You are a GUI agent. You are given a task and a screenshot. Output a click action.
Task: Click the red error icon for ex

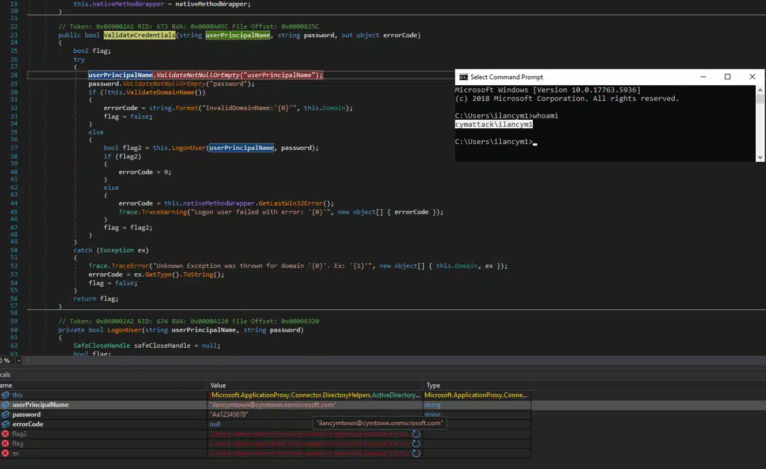point(5,453)
